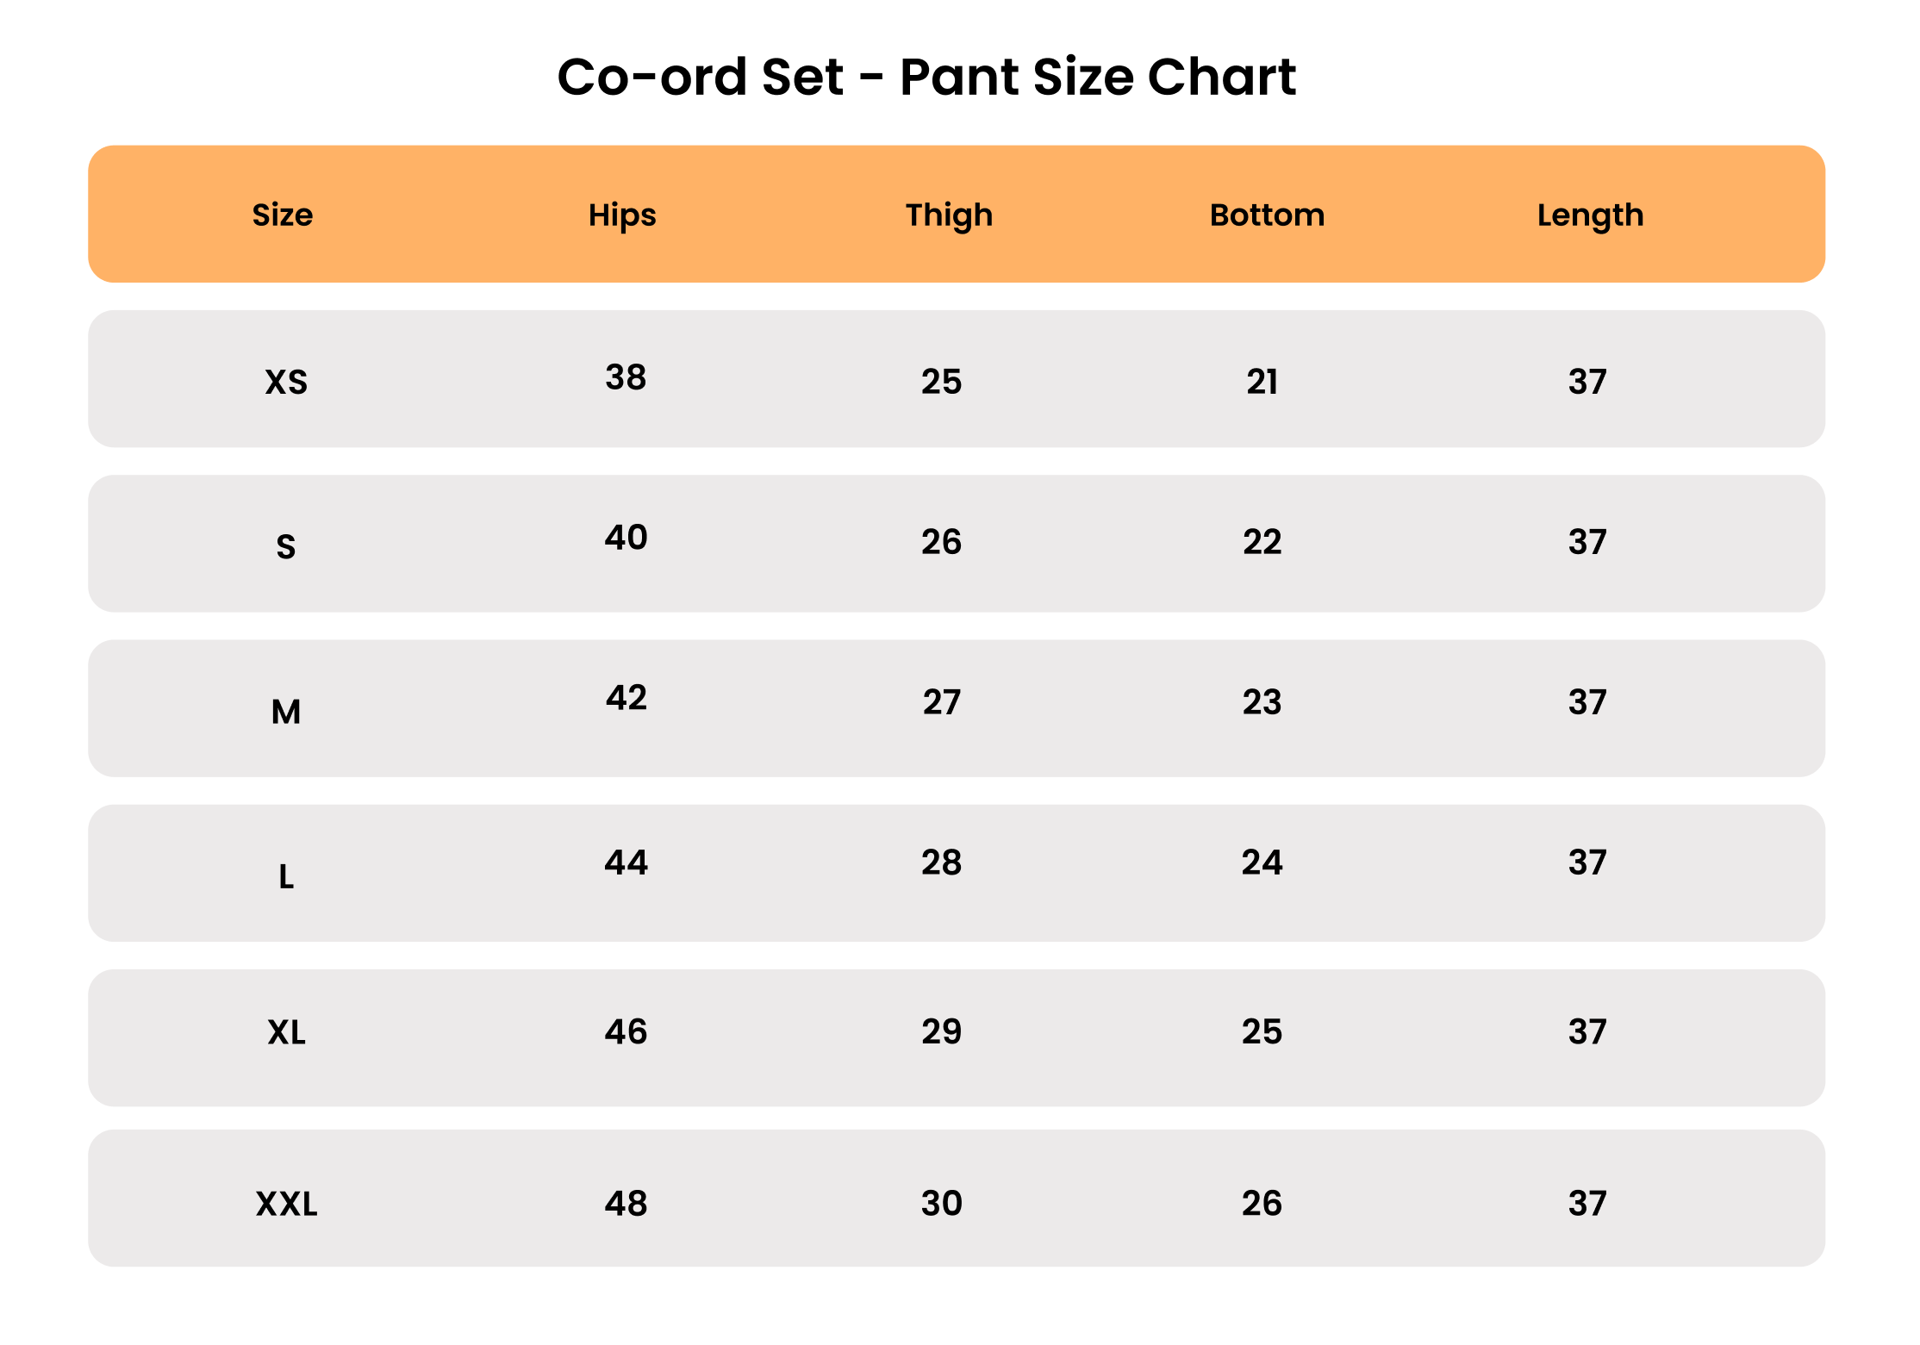The image size is (1920, 1345).
Task: Select the Size column header
Action: [283, 215]
